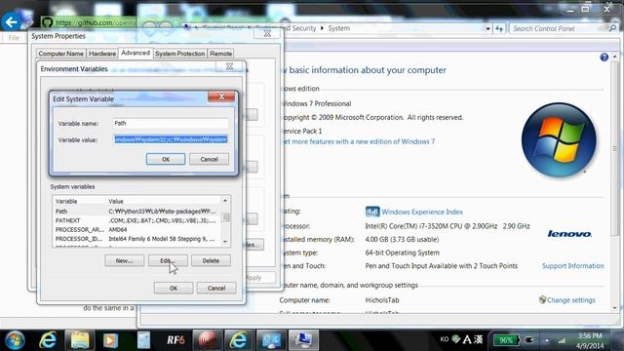This screenshot has width=624, height=351.
Task: Click the Variable value text field
Action: pyautogui.click(x=171, y=139)
